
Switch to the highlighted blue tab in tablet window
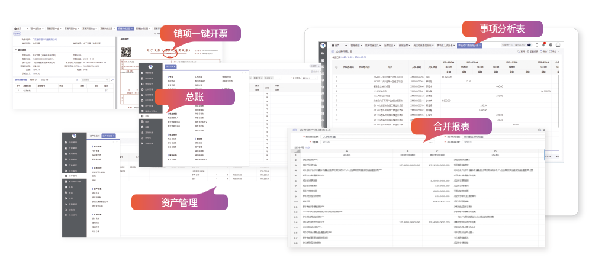(468, 45)
